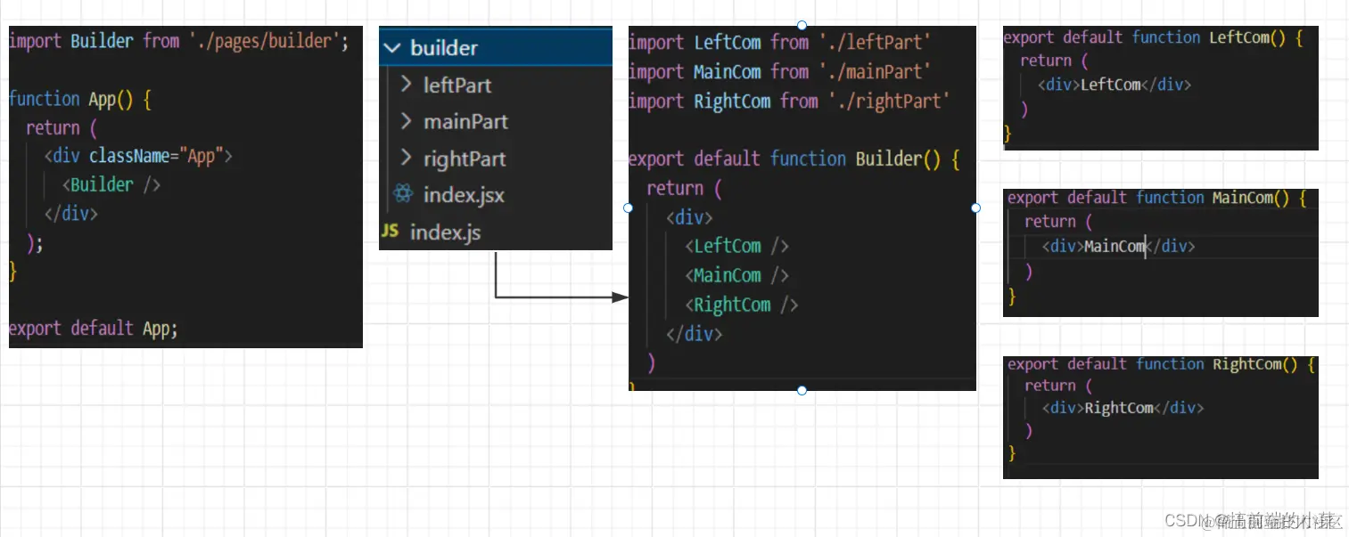
Task: Select the mainPart folder name
Action: pyautogui.click(x=465, y=122)
